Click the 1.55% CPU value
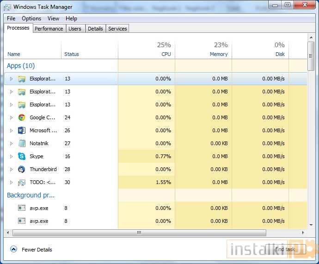Viewport: 319px width, 264px height. click(163, 182)
